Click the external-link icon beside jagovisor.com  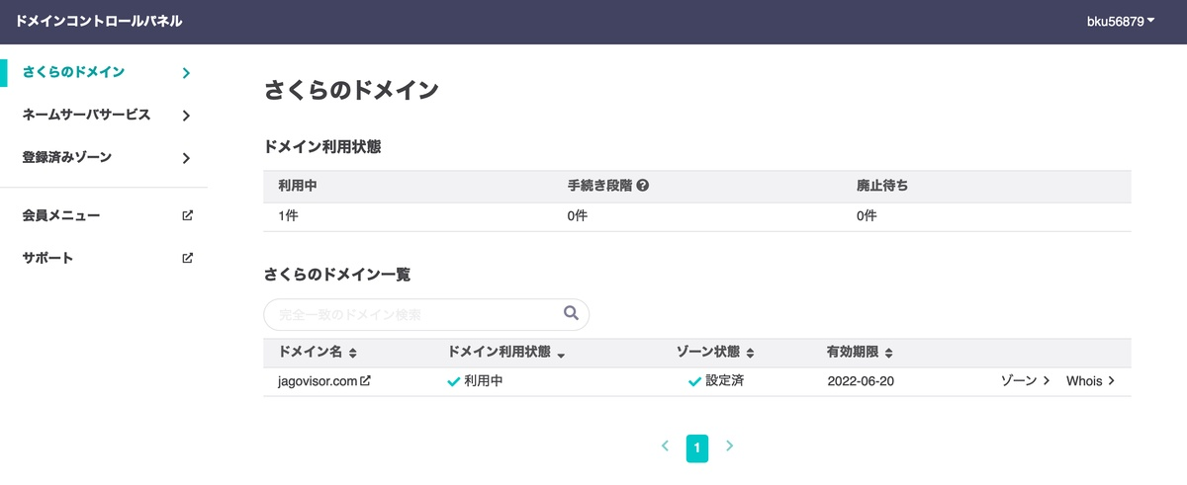pos(365,380)
